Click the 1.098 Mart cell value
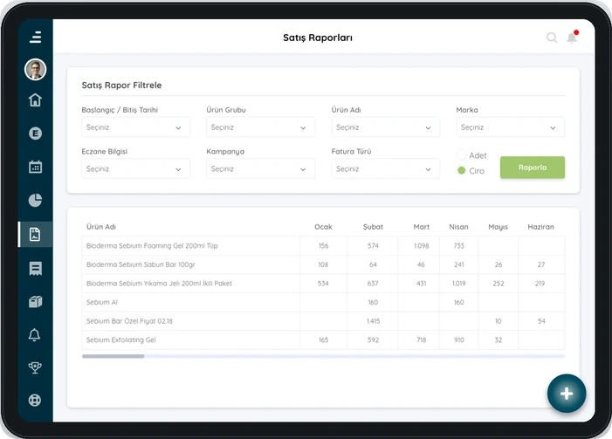This screenshot has height=439, width=612. (421, 245)
